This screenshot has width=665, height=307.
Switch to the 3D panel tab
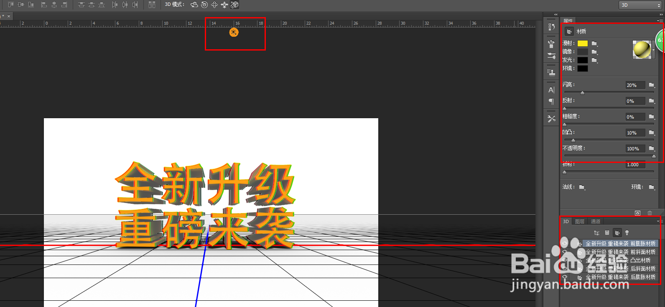point(566,221)
